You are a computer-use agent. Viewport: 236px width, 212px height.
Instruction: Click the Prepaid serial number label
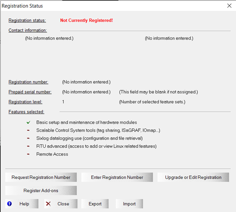pos(30,92)
